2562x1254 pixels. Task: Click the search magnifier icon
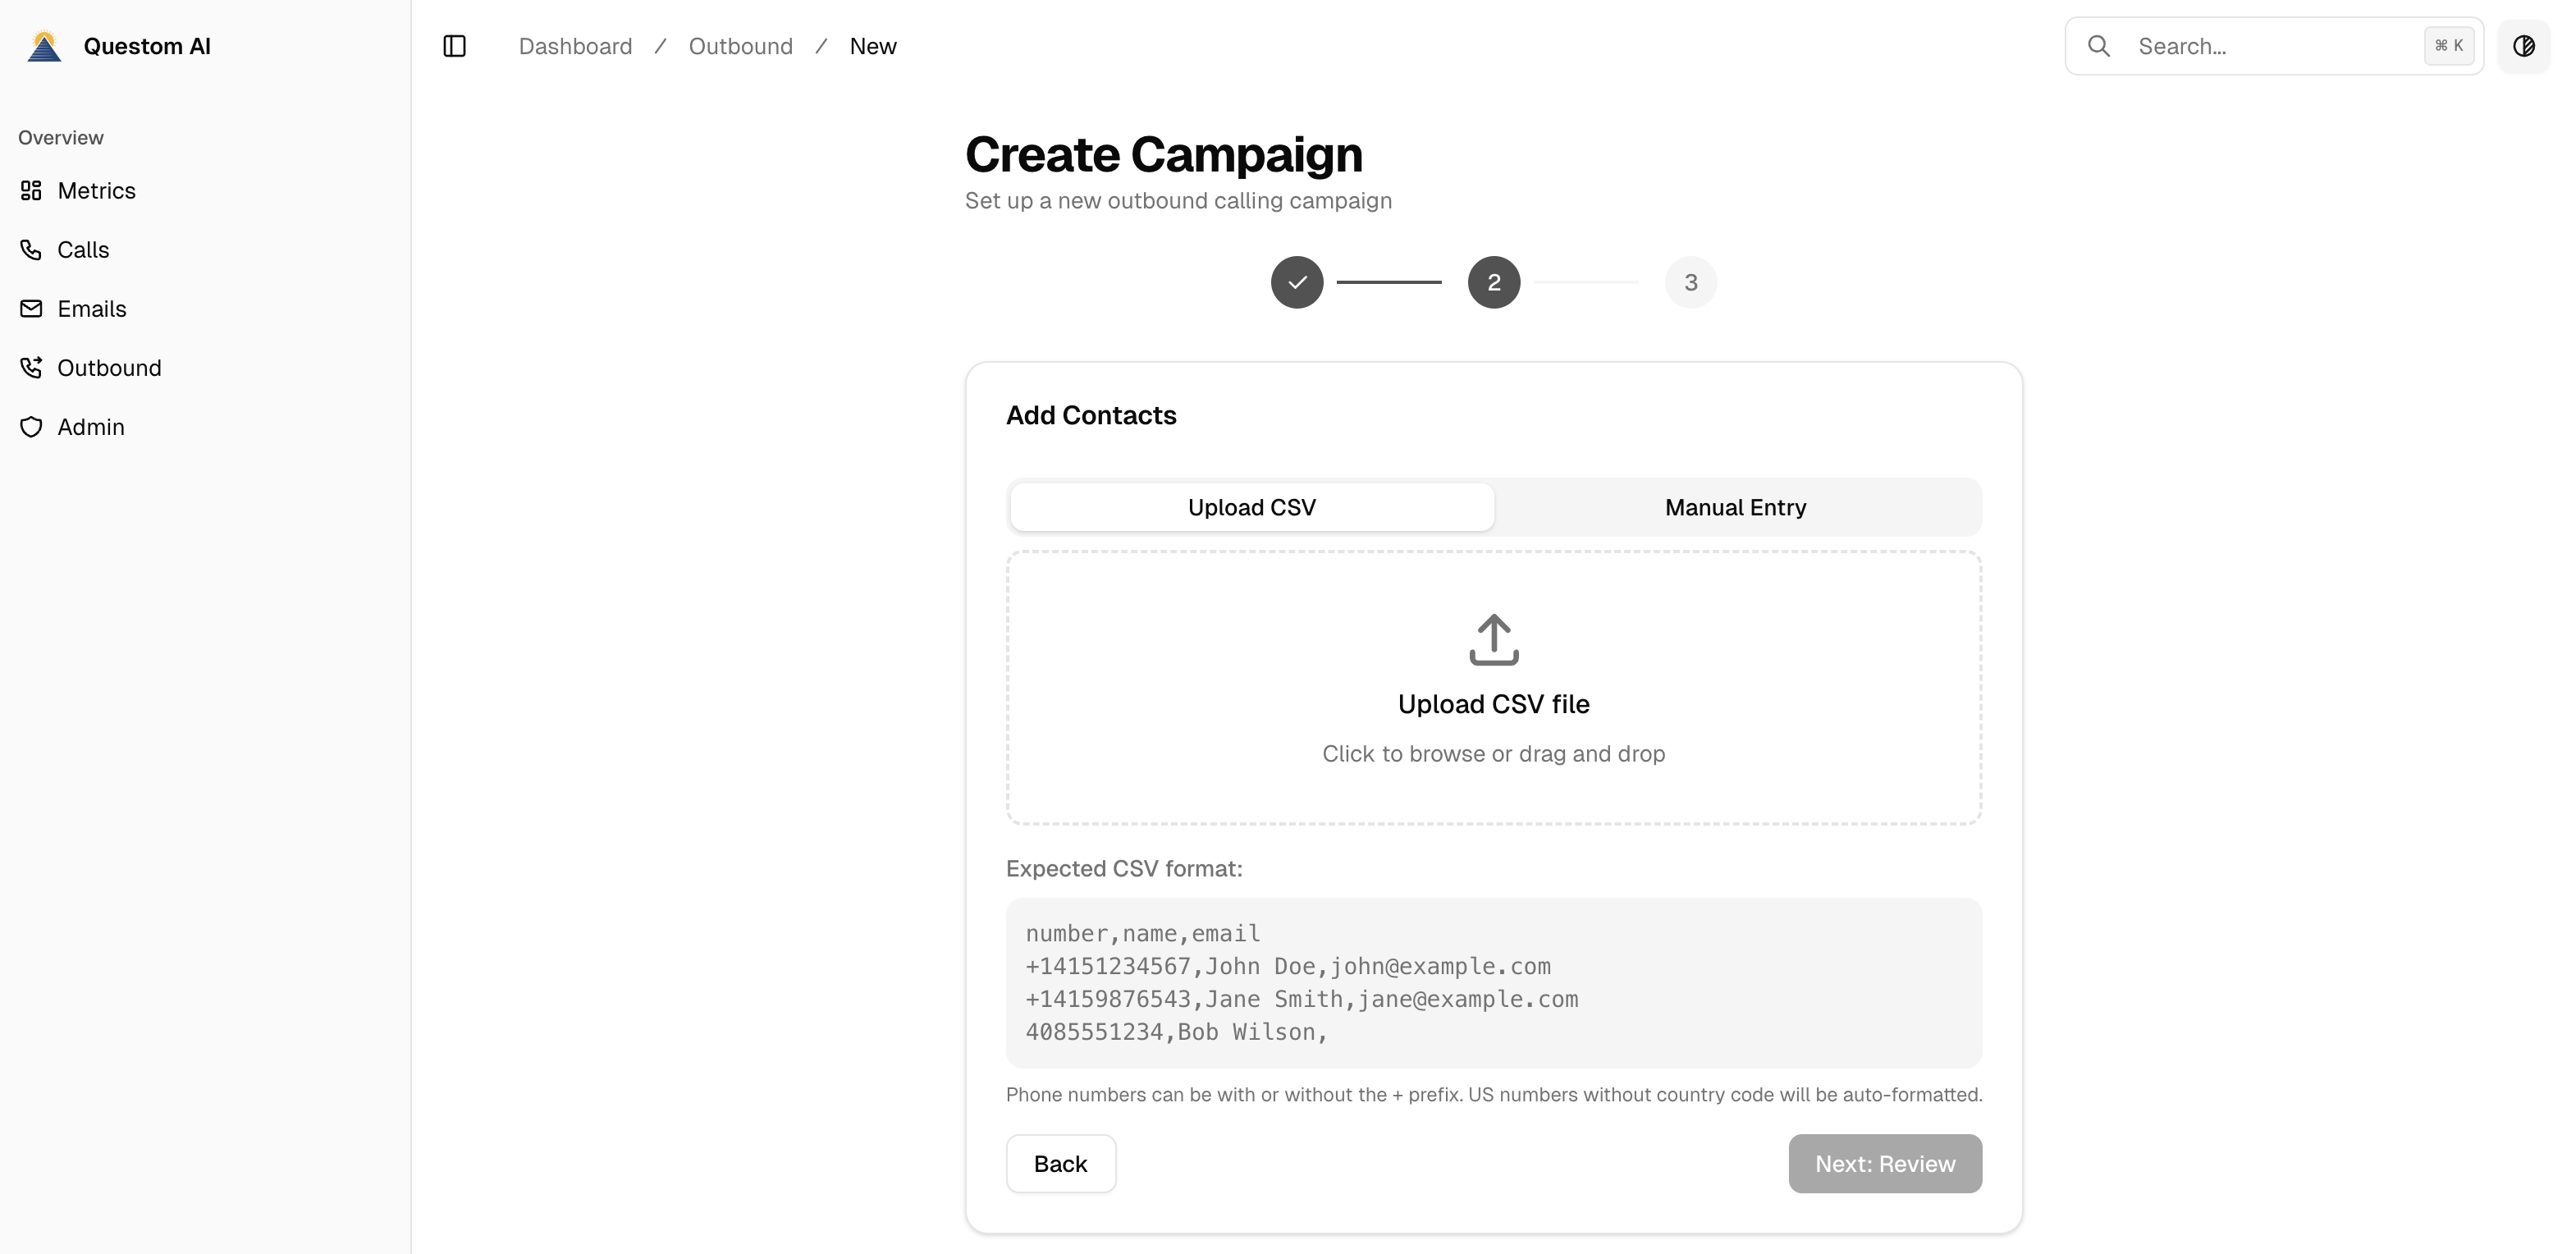pos(2099,46)
